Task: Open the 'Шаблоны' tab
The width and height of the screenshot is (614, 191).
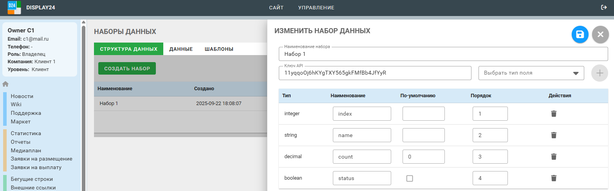Action: pos(219,49)
